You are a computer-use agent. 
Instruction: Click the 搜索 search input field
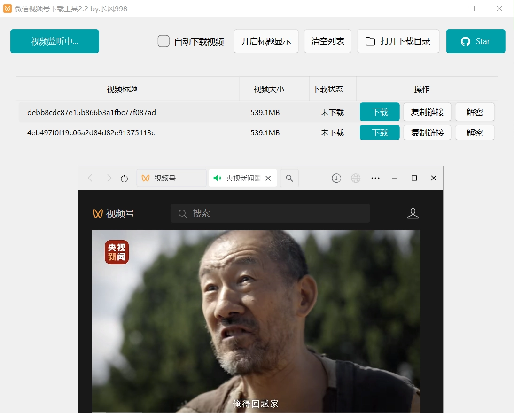click(x=270, y=213)
